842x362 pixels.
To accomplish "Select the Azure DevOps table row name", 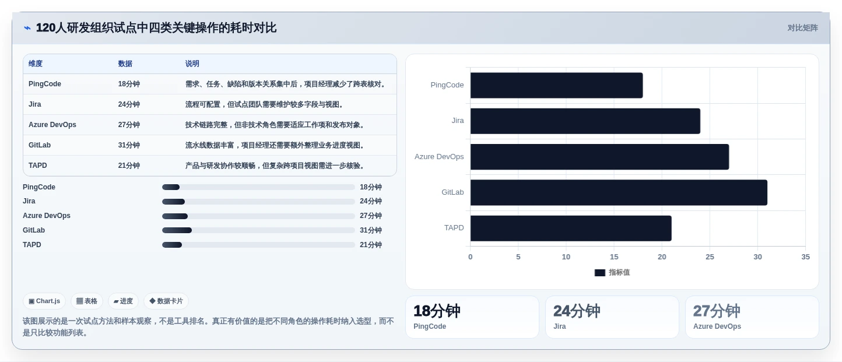I will [x=52, y=125].
